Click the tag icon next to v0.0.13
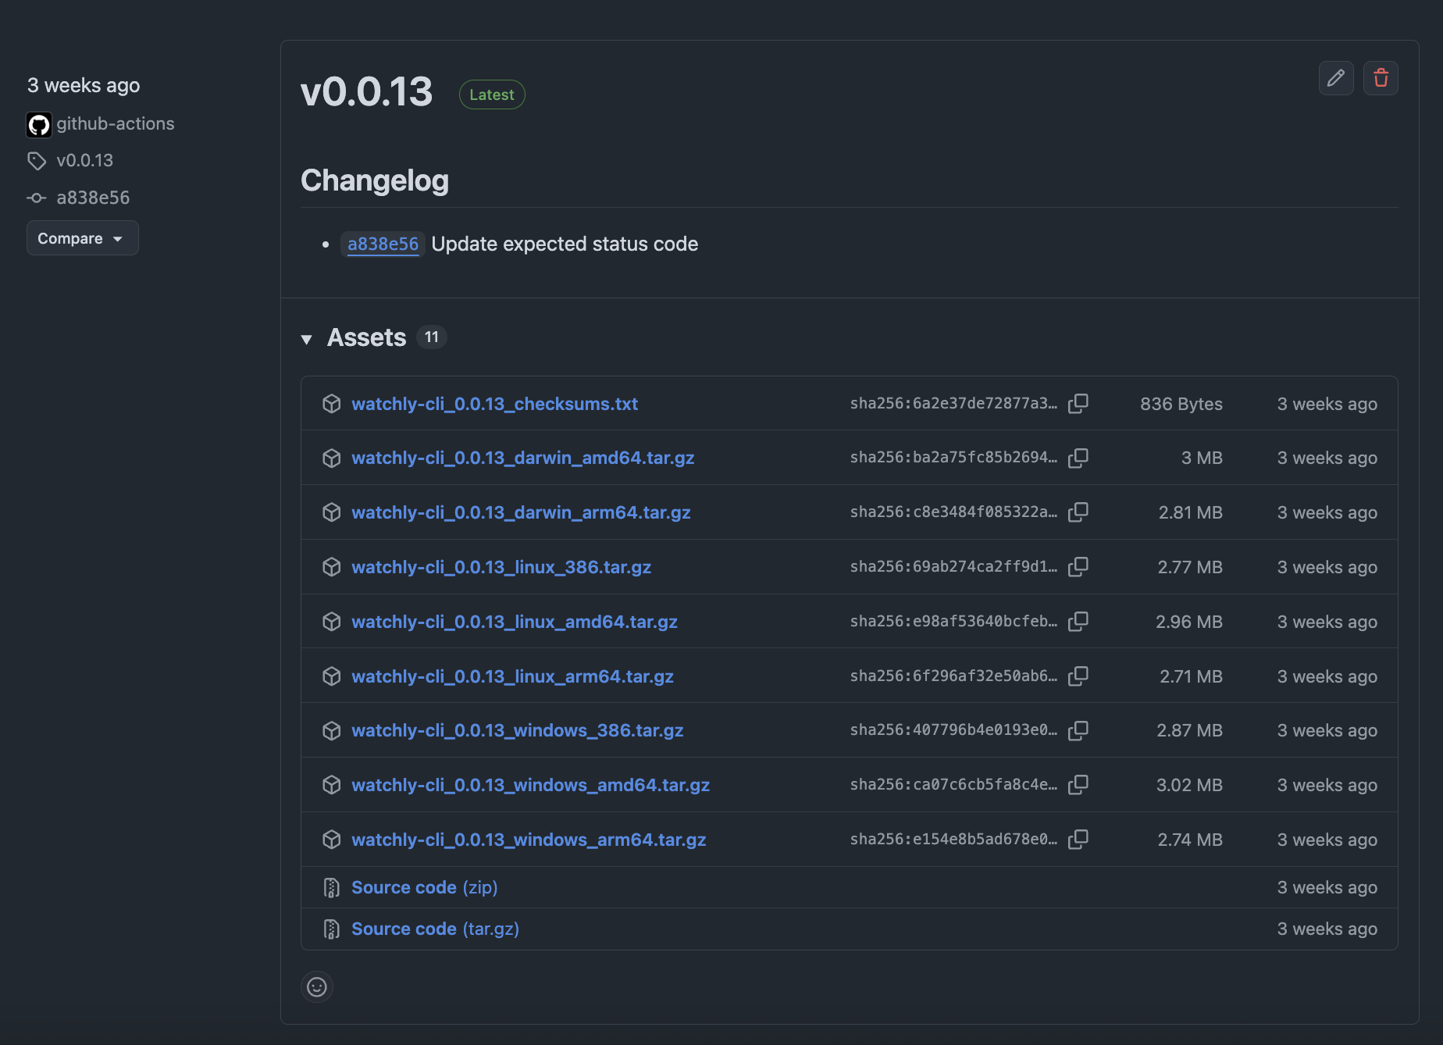Image resolution: width=1443 pixels, height=1045 pixels. click(37, 160)
